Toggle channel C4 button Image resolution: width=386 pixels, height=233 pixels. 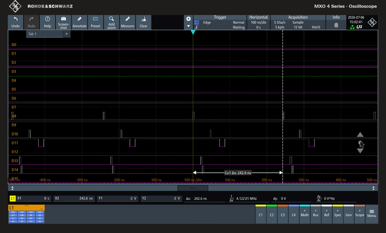(294, 214)
